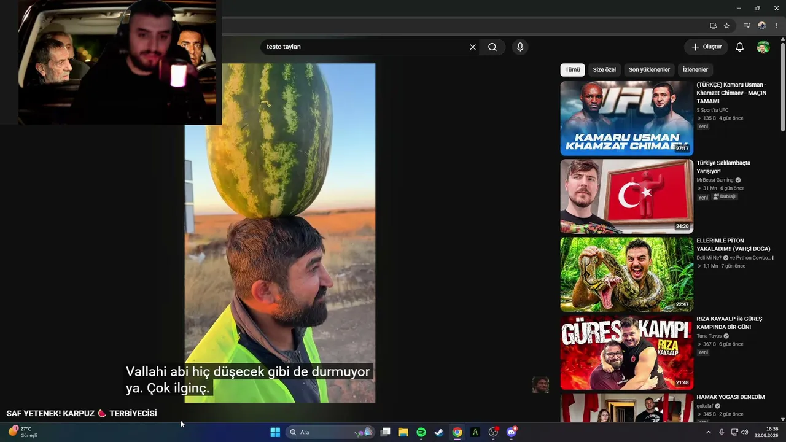Select the İzlenenler filter chip
786x442 pixels.
coord(695,70)
